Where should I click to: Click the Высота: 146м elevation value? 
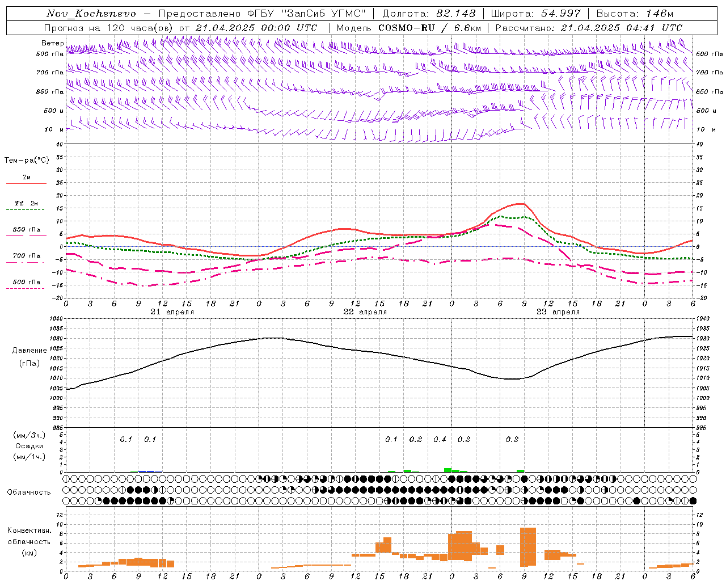click(635, 14)
